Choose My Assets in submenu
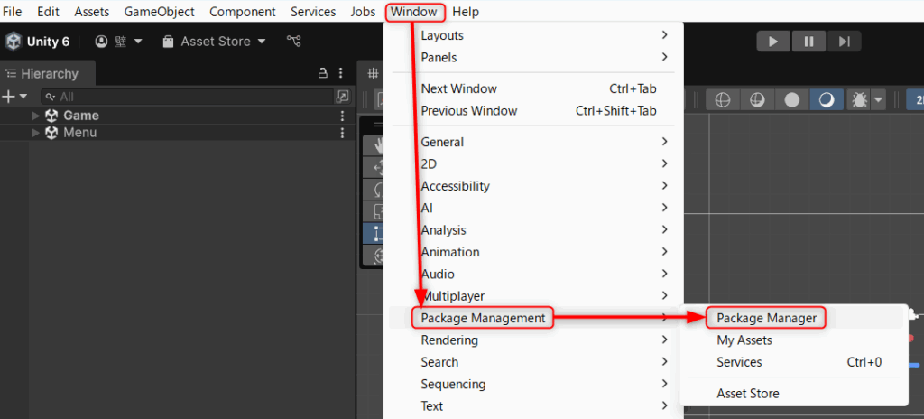 coord(744,340)
